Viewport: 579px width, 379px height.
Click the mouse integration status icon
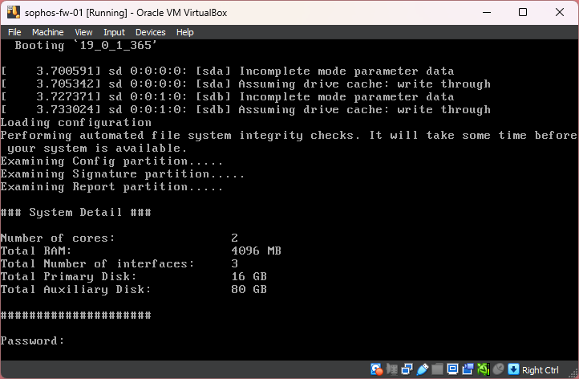[x=499, y=369]
